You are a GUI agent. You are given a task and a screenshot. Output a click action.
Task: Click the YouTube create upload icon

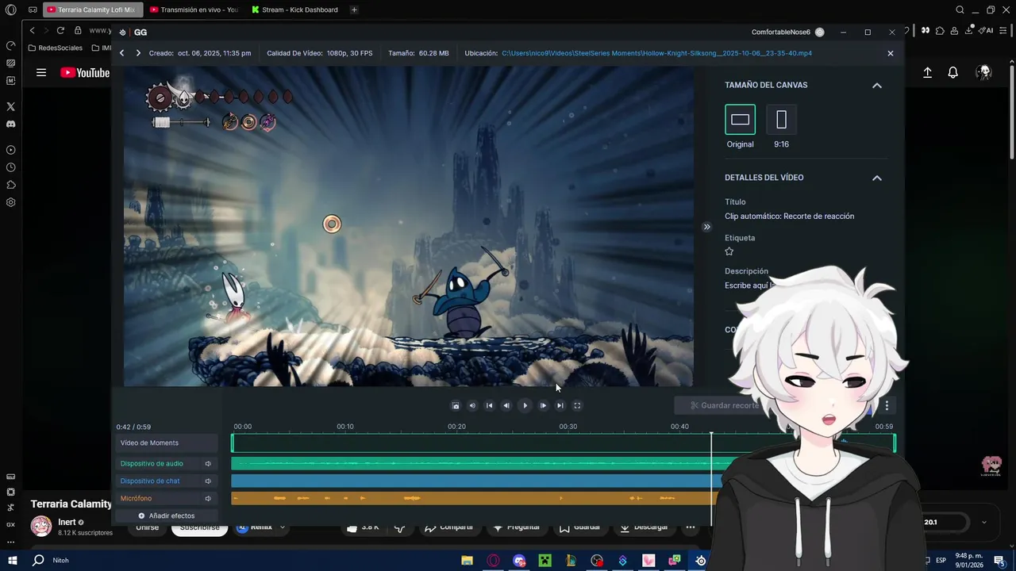[x=927, y=73]
